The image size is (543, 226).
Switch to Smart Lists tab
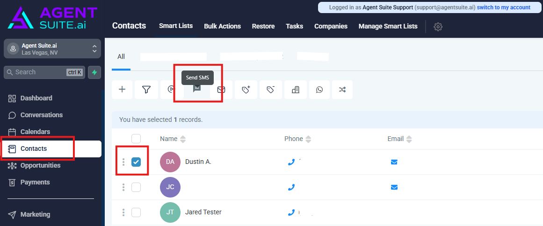point(176,26)
